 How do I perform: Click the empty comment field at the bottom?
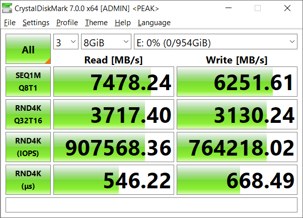(x=151, y=205)
